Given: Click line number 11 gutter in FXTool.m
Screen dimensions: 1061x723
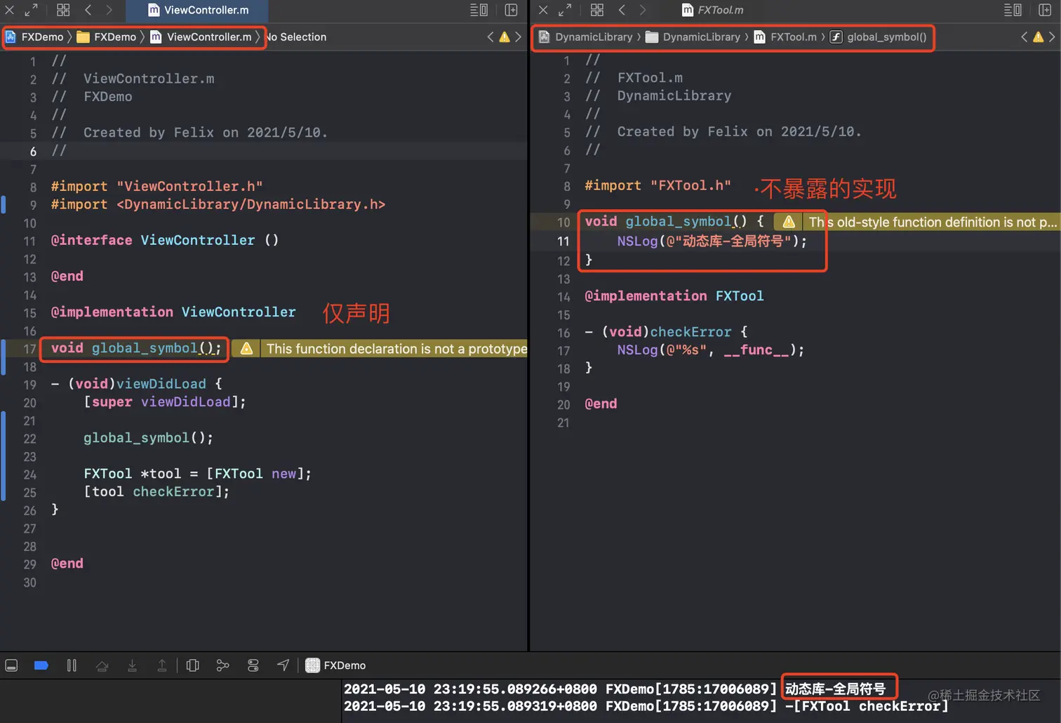Looking at the screenshot, I should click(x=563, y=241).
